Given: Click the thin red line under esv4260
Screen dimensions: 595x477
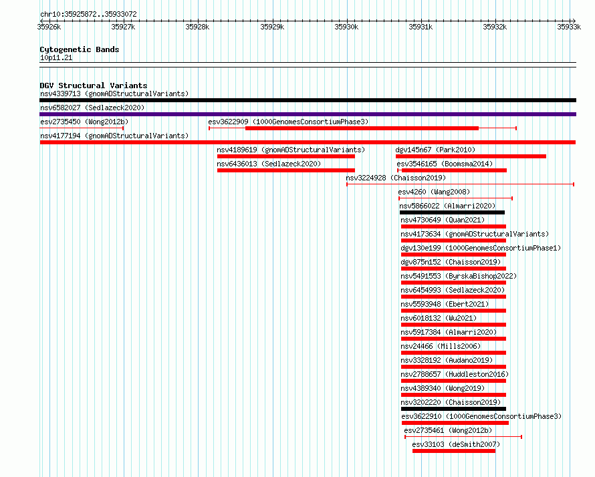Looking at the screenshot, I should [x=456, y=198].
